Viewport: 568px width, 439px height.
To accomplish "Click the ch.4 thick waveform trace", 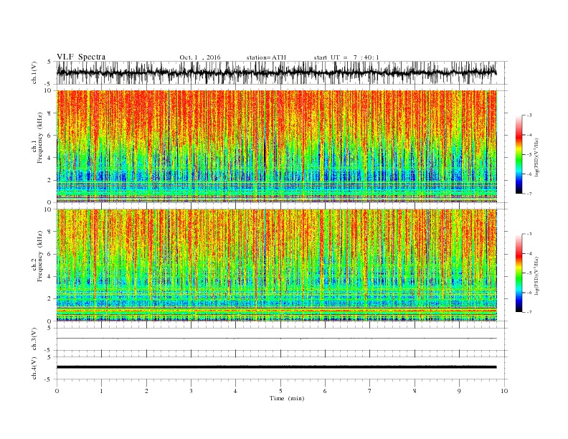I will 277,367.
